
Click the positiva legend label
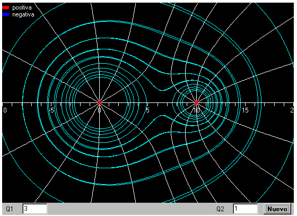point(22,7)
